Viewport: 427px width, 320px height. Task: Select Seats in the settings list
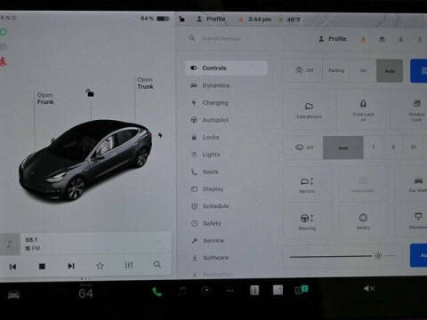[x=205, y=172]
